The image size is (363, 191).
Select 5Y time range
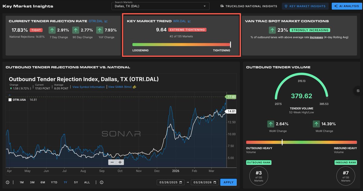(76, 182)
